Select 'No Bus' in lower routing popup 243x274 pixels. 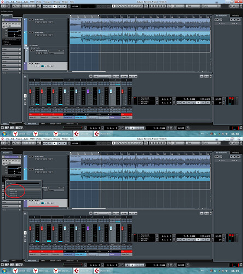click(24, 190)
